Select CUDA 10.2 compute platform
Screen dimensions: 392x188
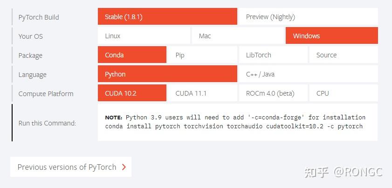(x=132, y=93)
